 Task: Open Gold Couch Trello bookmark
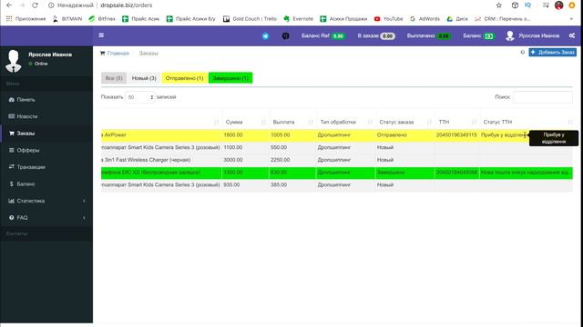[x=250, y=18]
